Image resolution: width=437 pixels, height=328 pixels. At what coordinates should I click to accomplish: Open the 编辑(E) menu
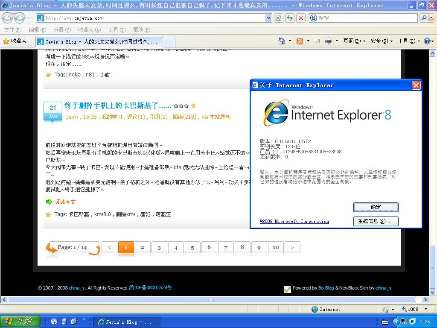point(38,30)
